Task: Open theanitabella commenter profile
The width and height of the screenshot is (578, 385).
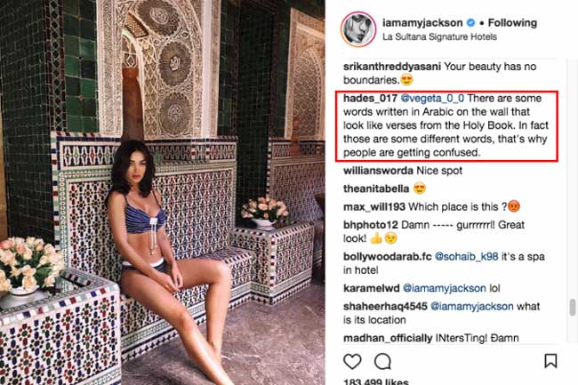Action: coord(376,188)
